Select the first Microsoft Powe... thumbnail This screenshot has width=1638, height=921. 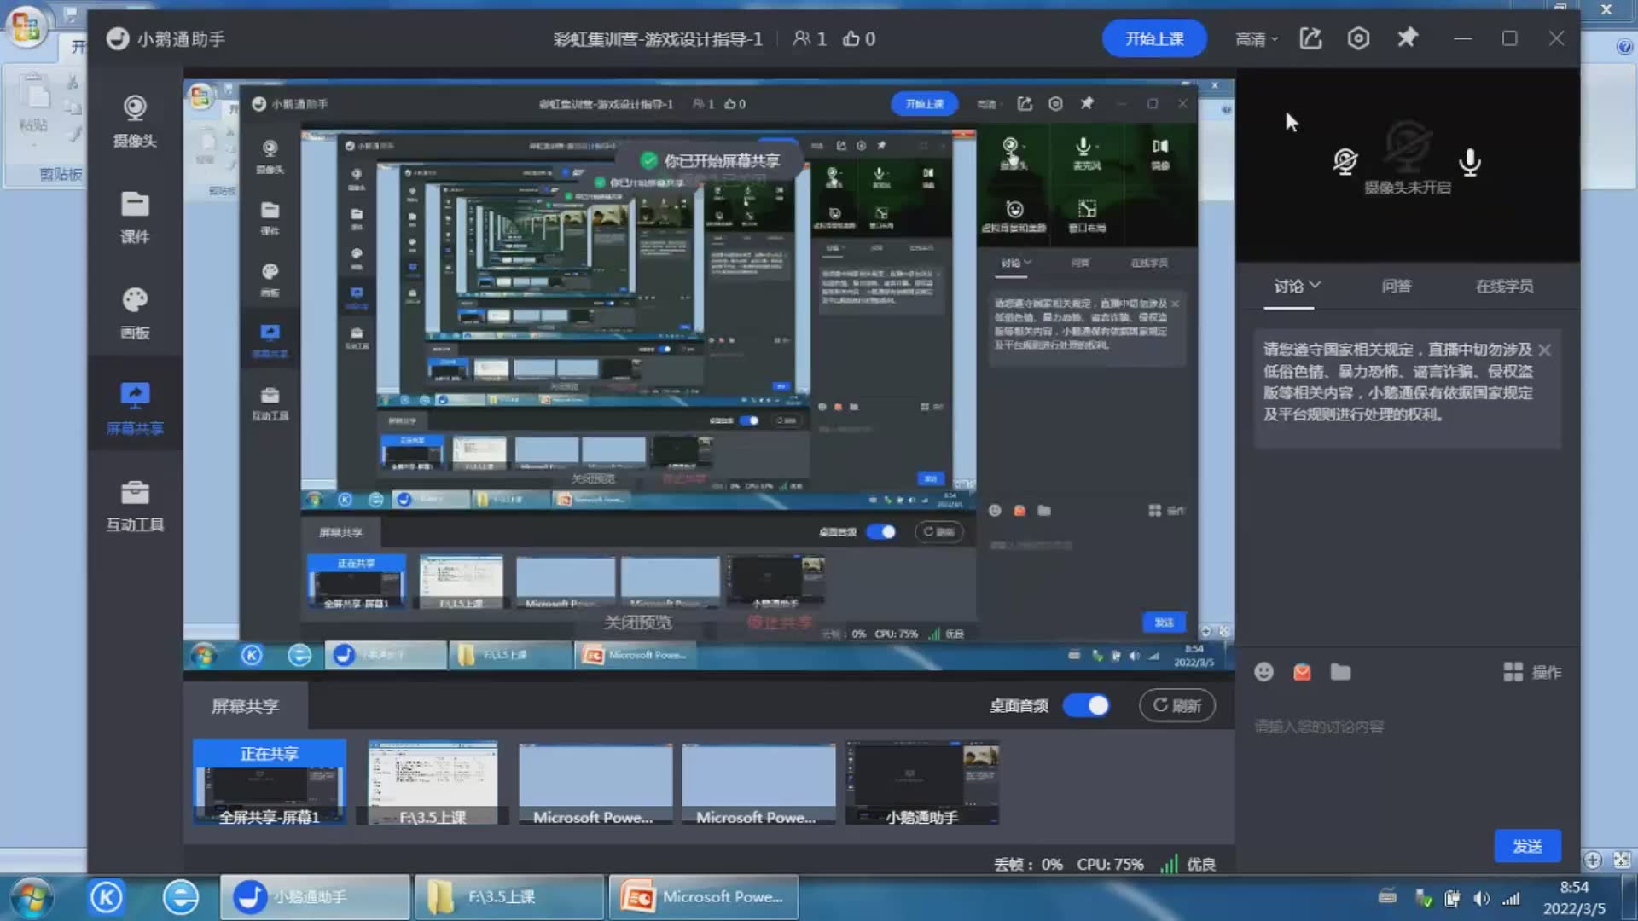[x=595, y=782]
